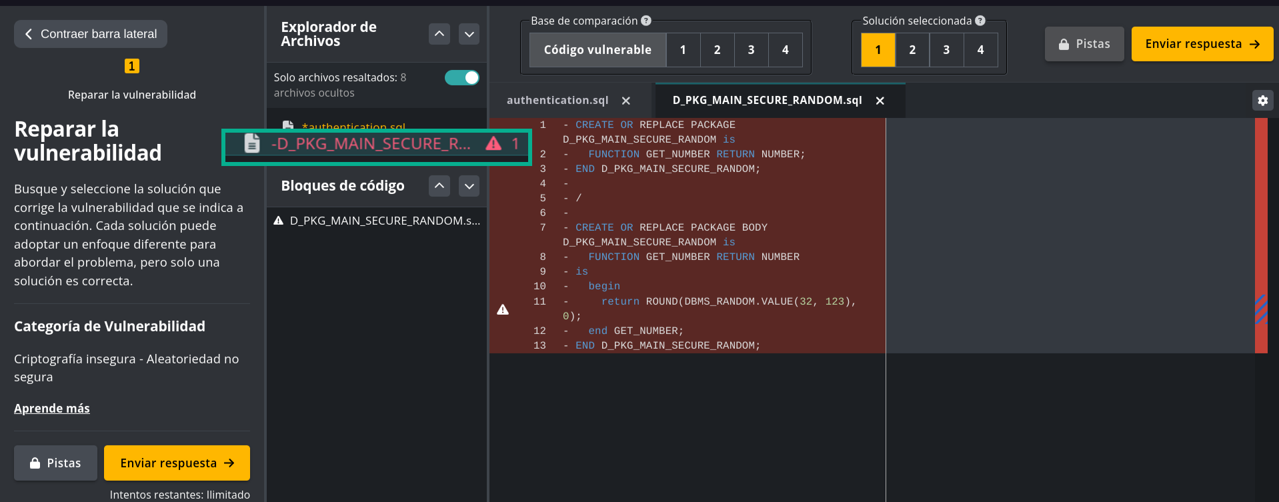
Task: Select solution 2 under Solución seleccionada
Action: point(912,50)
